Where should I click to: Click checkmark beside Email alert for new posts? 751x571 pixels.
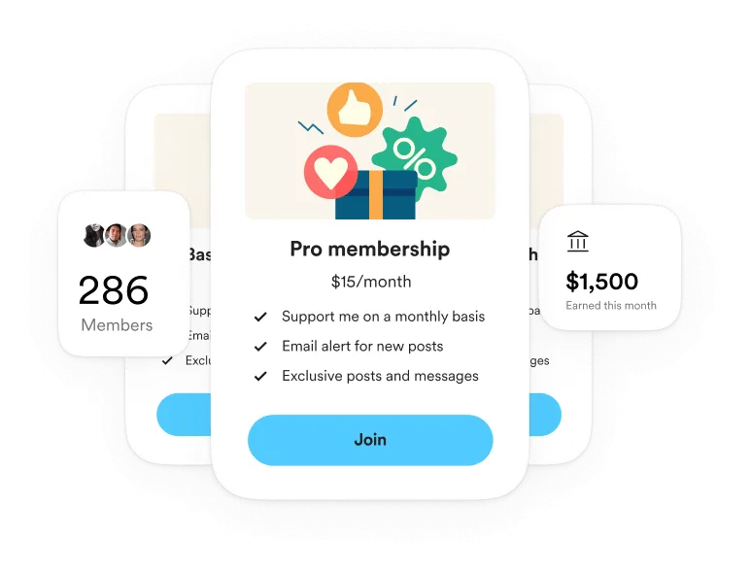pos(260,346)
